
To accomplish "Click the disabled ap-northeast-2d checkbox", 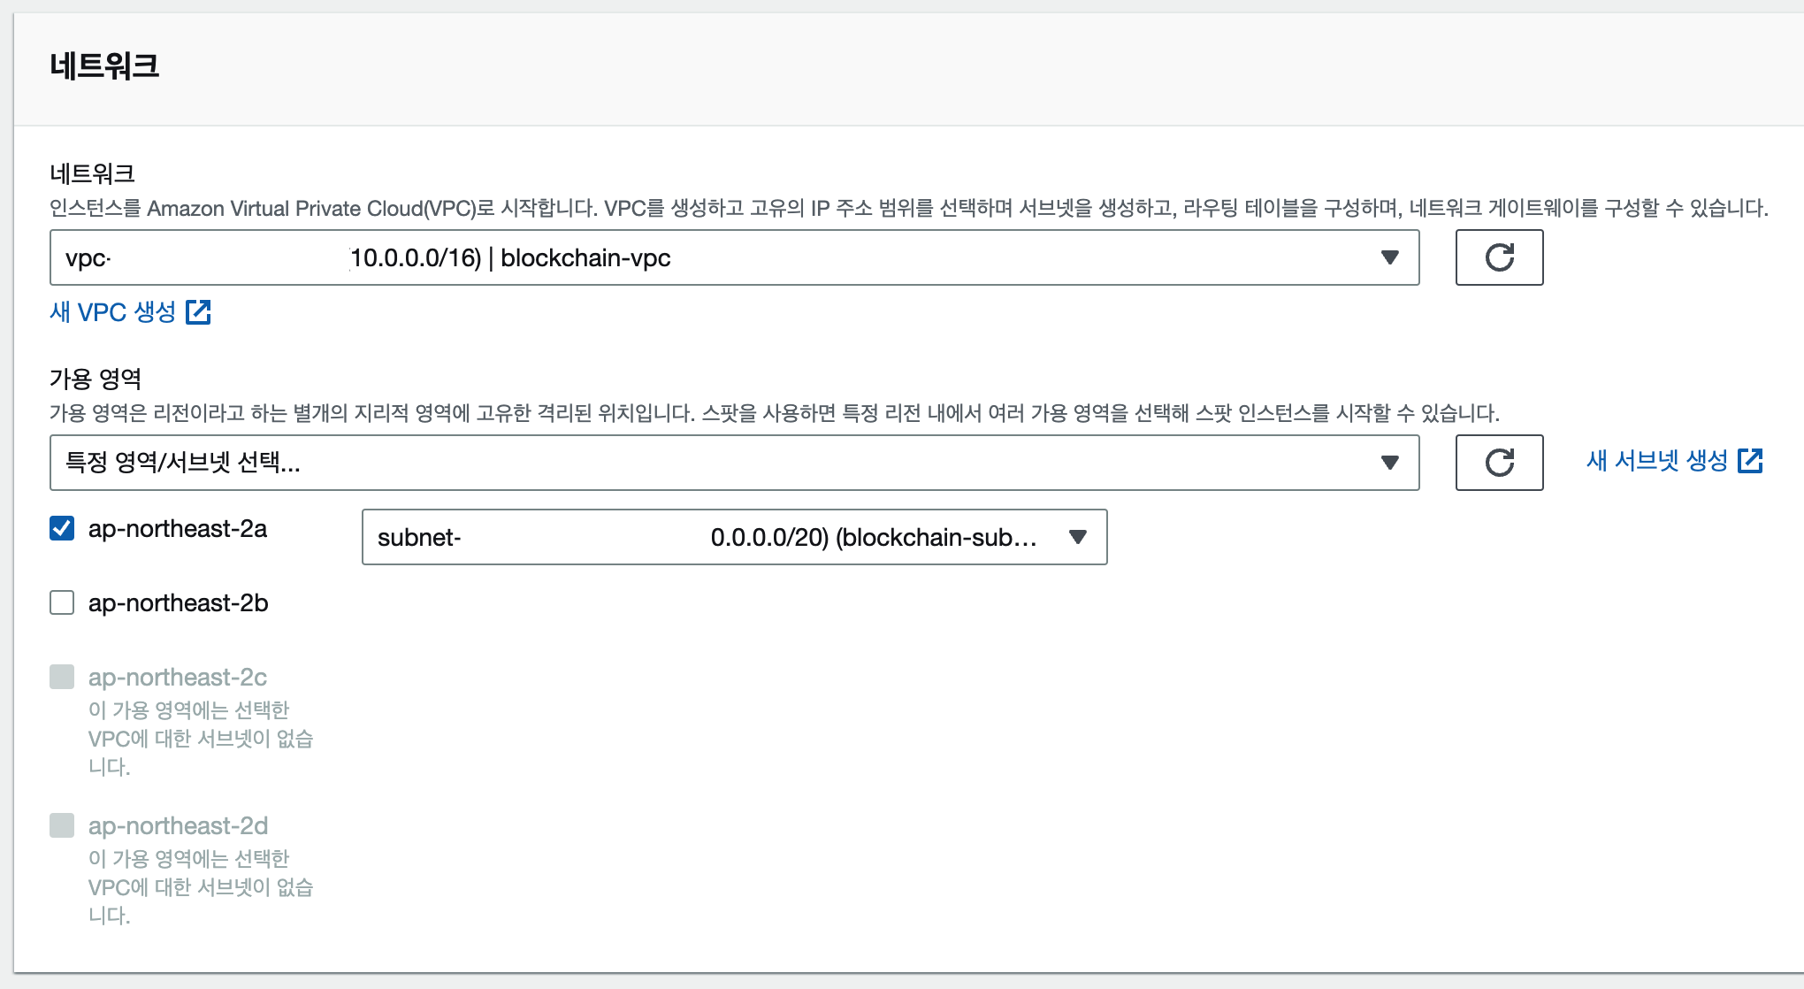I will [62, 826].
